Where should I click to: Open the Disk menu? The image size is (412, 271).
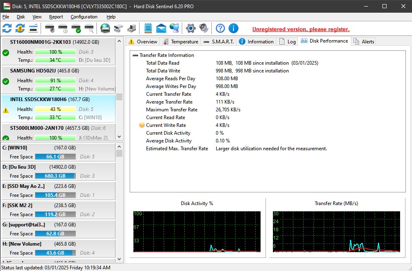21,17
